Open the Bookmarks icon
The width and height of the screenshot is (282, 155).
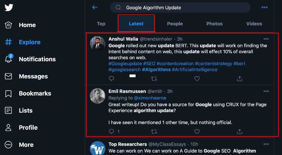click(8, 93)
